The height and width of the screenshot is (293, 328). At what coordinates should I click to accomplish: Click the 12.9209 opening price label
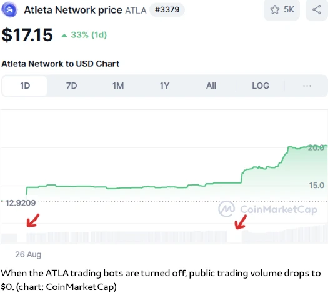pyautogui.click(x=21, y=203)
